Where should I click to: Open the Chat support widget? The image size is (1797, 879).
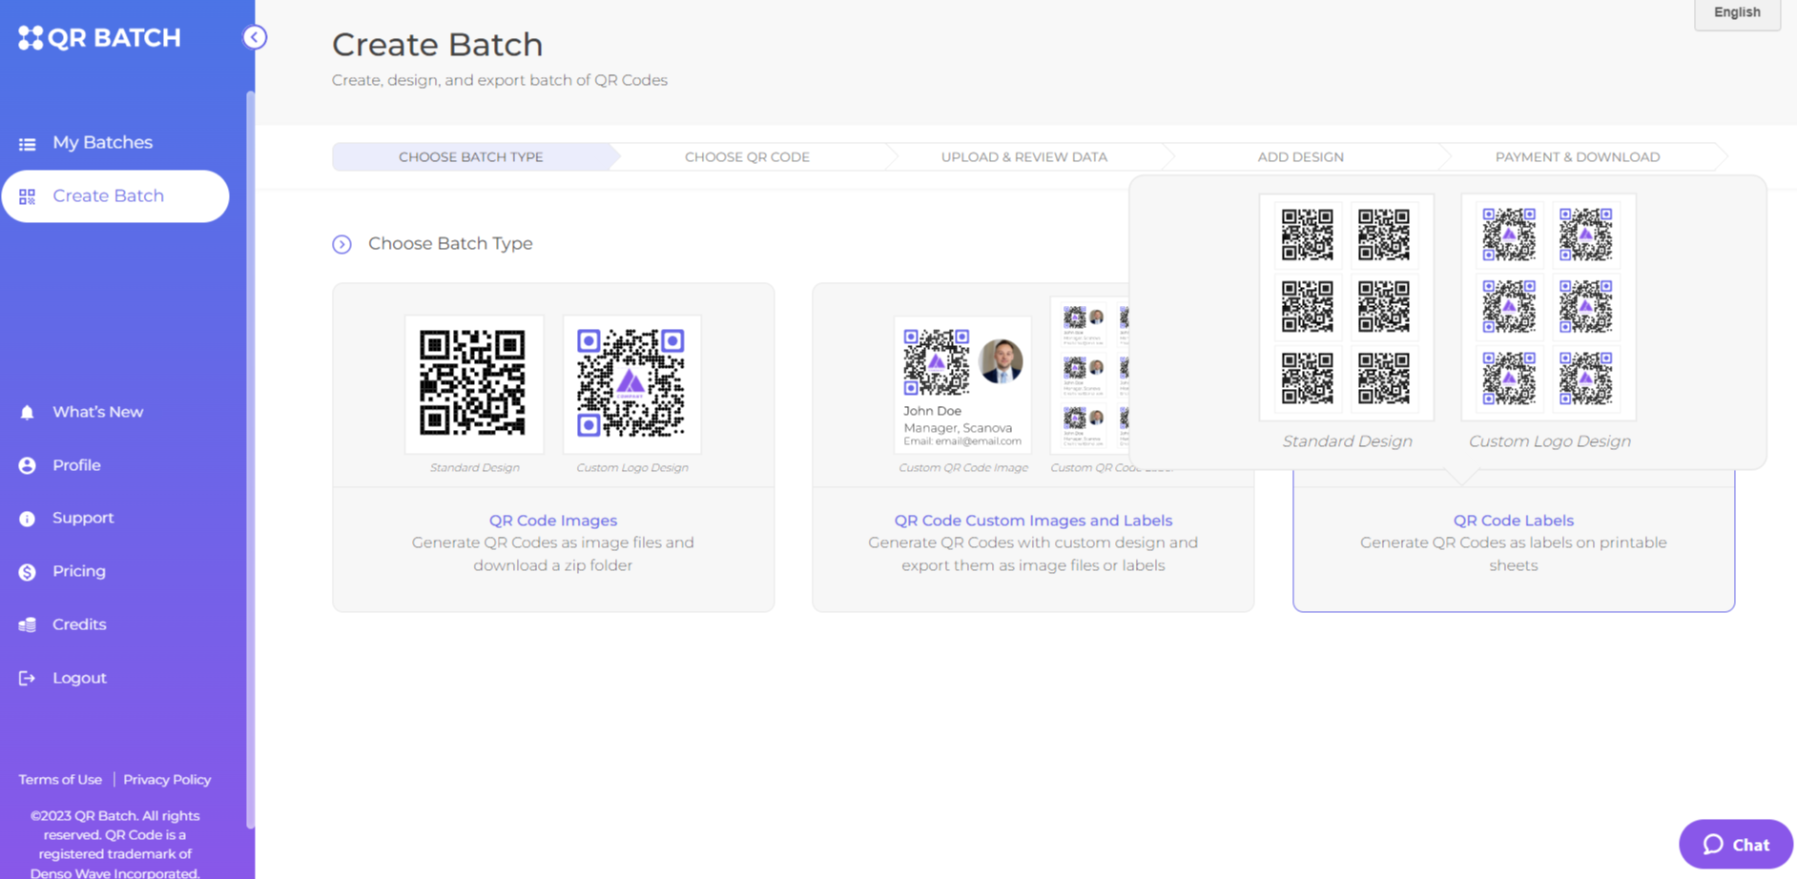click(x=1736, y=844)
